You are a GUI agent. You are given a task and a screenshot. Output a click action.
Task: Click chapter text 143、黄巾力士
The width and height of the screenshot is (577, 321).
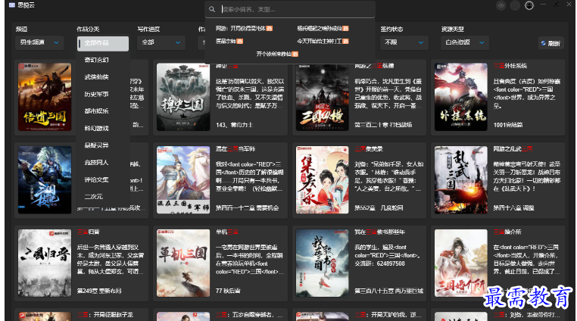click(x=234, y=125)
